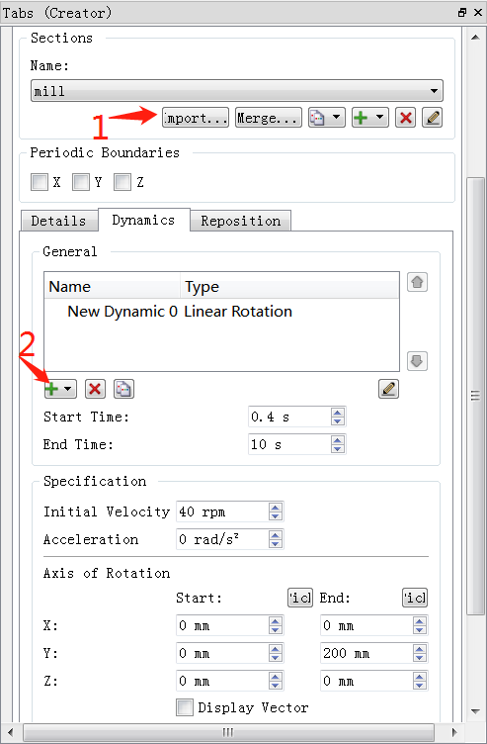The image size is (487, 744).
Task: Enable periodic boundary X checkbox
Action: pyautogui.click(x=40, y=182)
